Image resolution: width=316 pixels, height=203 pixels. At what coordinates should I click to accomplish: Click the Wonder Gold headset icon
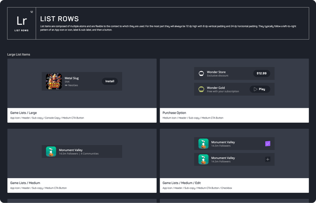201,89
